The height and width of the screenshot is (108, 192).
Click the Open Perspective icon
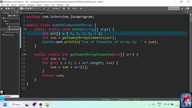182,8
